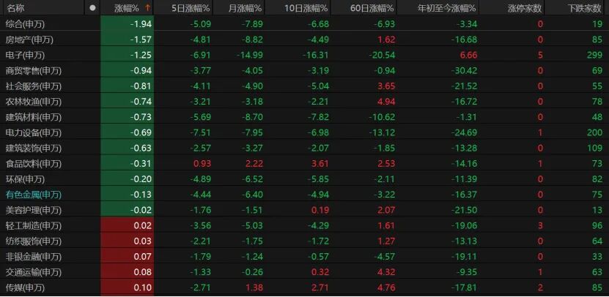Sort by 10日涨幅% column header
609x297 pixels.
307,8
